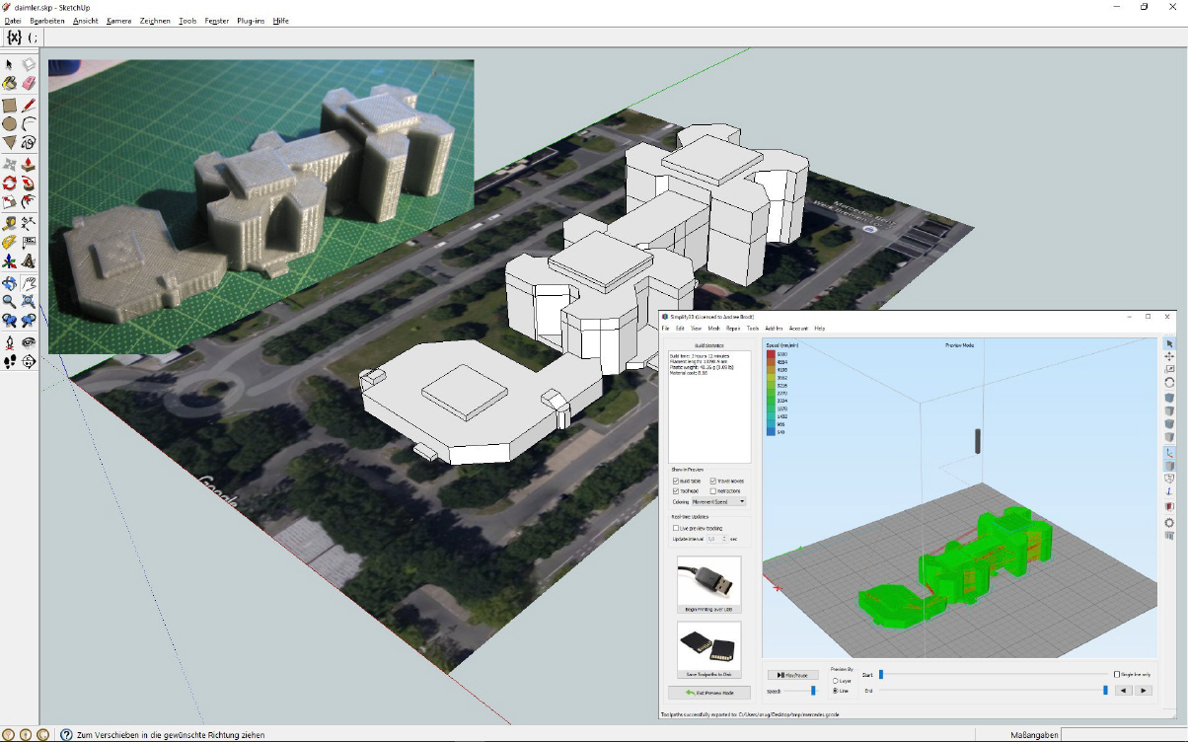The height and width of the screenshot is (742, 1188).
Task: Open the Kamera menu in SketchUp
Action: [118, 21]
